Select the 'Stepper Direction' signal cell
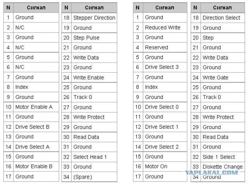The width and height of the screenshot is (248, 184). pos(94,18)
